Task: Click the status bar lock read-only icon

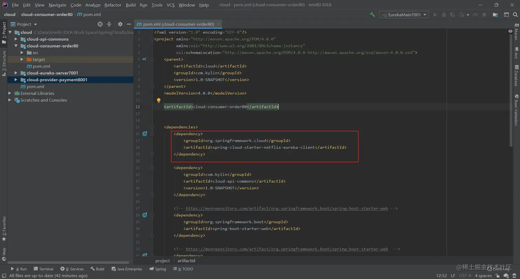Action: point(498,276)
